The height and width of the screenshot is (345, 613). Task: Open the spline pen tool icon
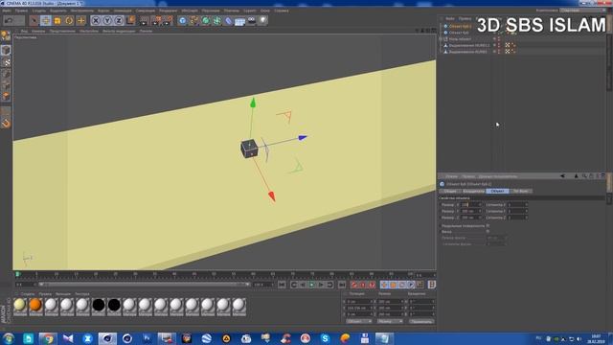click(193, 20)
